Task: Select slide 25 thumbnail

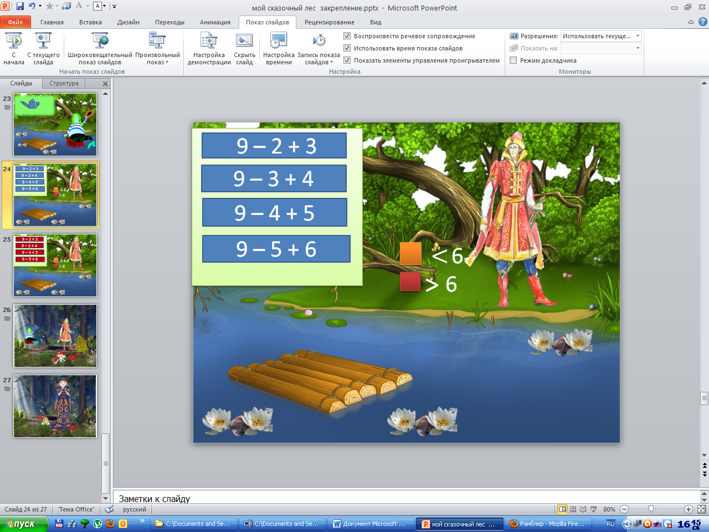Action: click(55, 265)
